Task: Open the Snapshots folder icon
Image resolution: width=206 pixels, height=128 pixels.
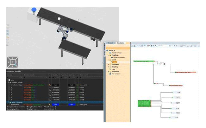Action: coord(110,71)
